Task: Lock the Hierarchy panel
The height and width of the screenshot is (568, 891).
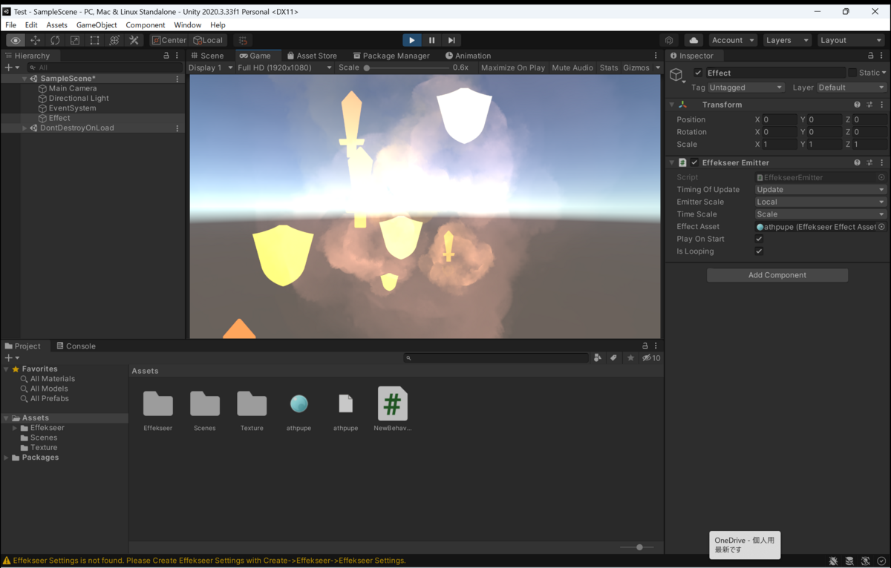Action: [166, 56]
